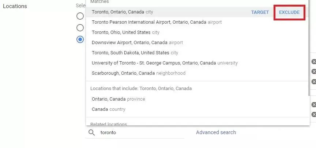The height and width of the screenshot is (148, 316).
Task: Click TARGET for Toronto, Ontario, Canada
Action: 260,12
